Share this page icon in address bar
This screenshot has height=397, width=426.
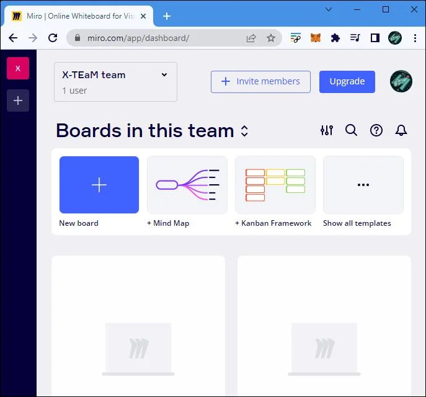coord(251,38)
